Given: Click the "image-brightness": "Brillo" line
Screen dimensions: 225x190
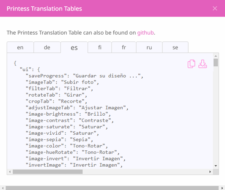Looking at the screenshot, I should click(x=68, y=114).
